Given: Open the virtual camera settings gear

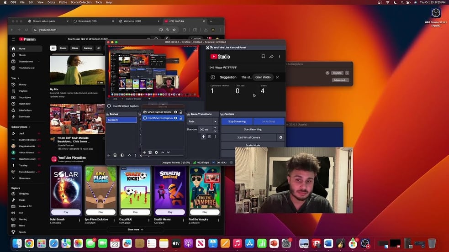Looking at the screenshot, I should pos(280,137).
